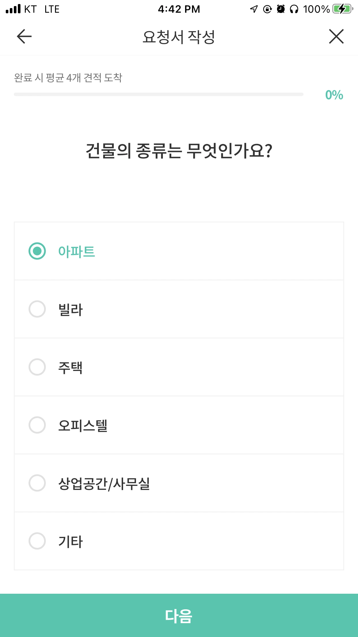358x637 pixels.
Task: Tap the cellular signal bars icon
Action: [x=13, y=9]
